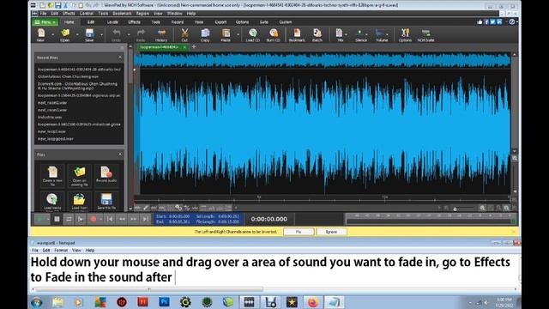Click the fast forward transport button
Screen dimensions: 549x309
(134, 219)
